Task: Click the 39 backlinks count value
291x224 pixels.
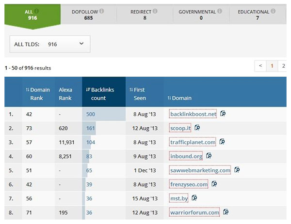Action: (x=89, y=184)
